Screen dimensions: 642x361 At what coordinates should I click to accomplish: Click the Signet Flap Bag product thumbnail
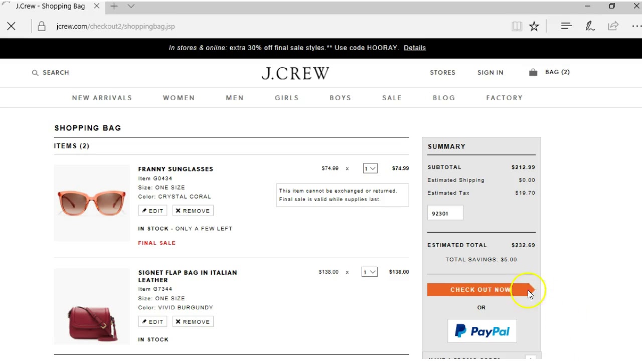pos(92,306)
